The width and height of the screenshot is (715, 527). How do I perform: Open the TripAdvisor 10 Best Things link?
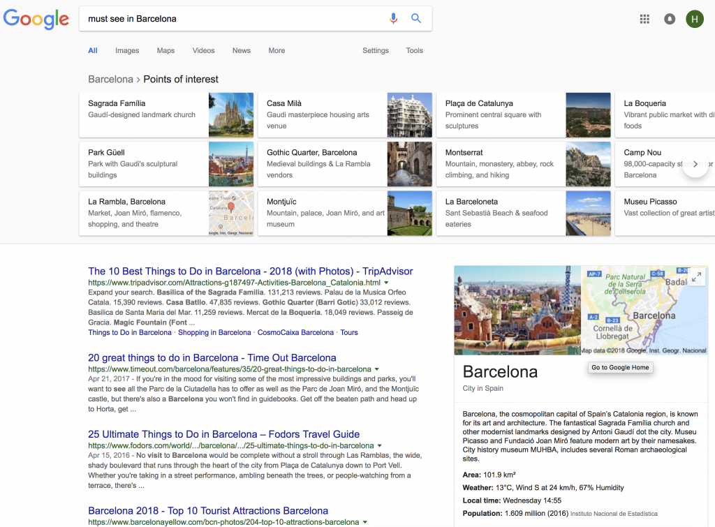coord(250,271)
